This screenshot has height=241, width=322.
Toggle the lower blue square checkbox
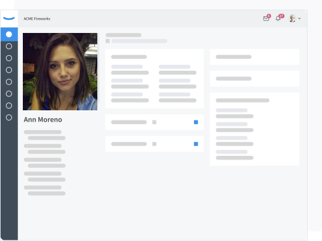point(196,144)
